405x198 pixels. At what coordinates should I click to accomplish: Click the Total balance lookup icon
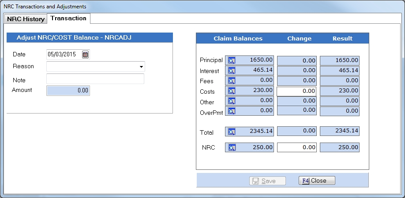tap(232, 132)
